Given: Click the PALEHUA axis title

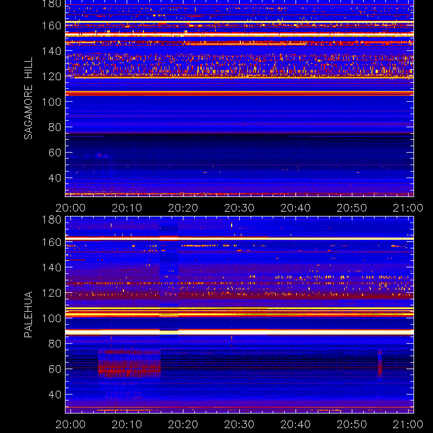Looking at the screenshot, I should click(28, 314).
